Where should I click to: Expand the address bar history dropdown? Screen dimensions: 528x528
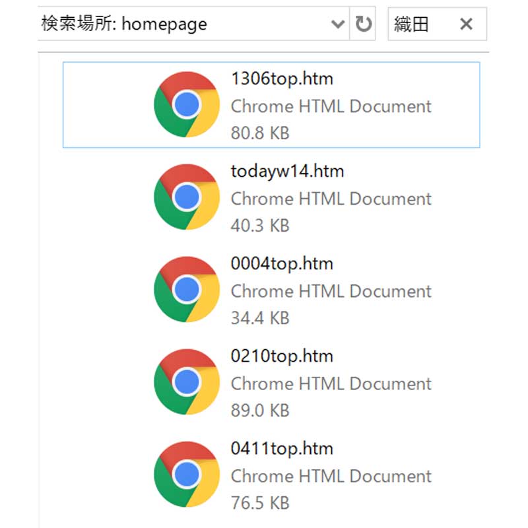pos(338,24)
